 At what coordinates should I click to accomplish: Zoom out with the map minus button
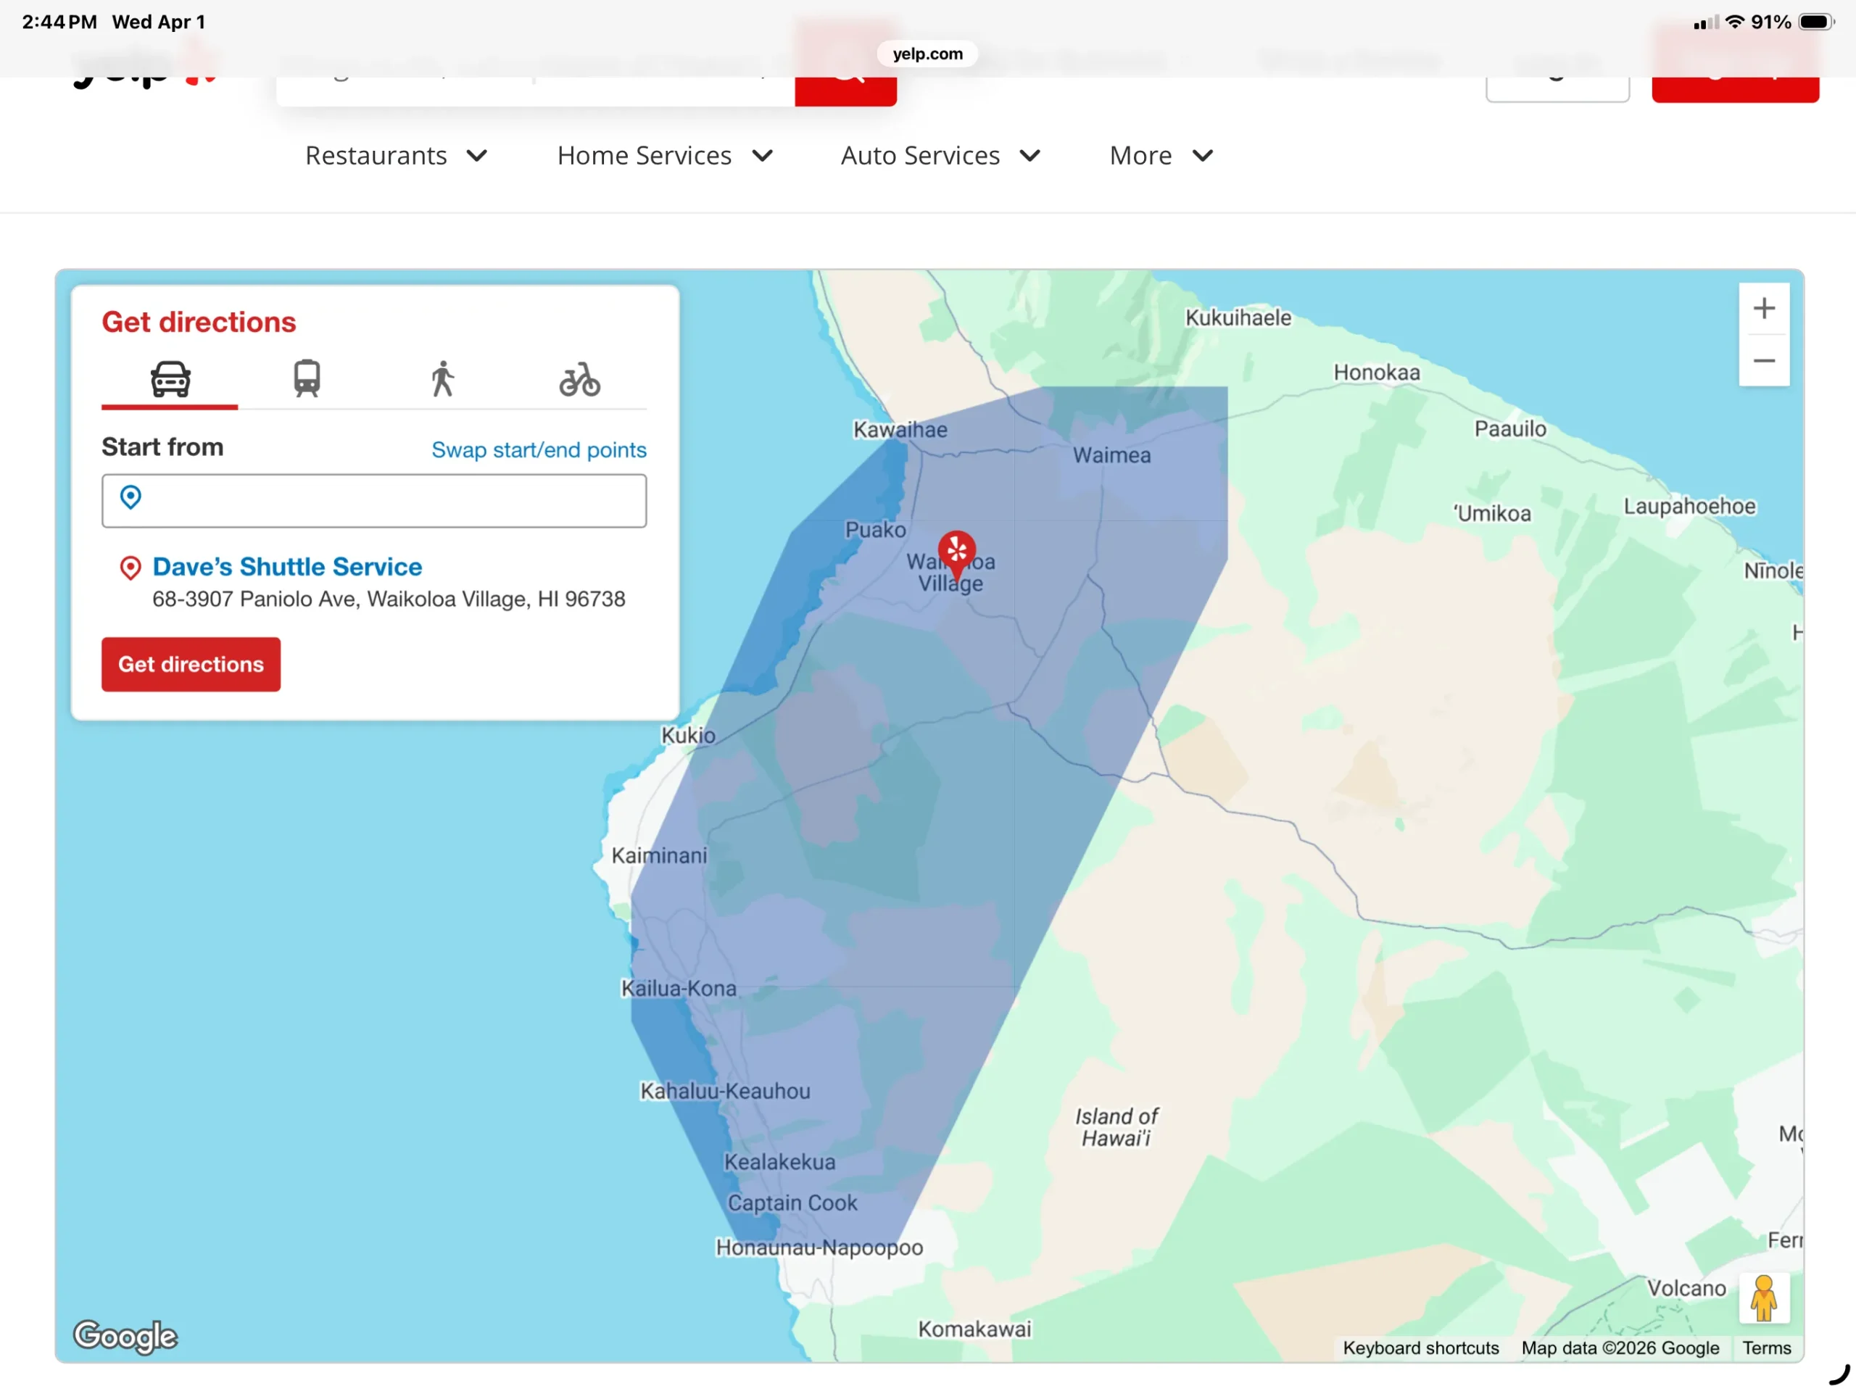click(x=1763, y=361)
